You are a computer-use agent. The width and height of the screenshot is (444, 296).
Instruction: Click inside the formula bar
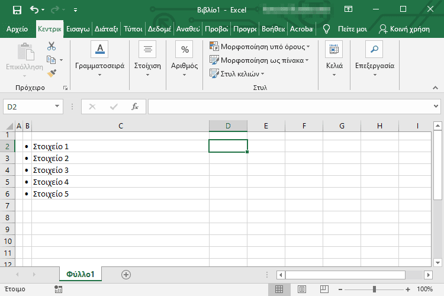(x=290, y=107)
